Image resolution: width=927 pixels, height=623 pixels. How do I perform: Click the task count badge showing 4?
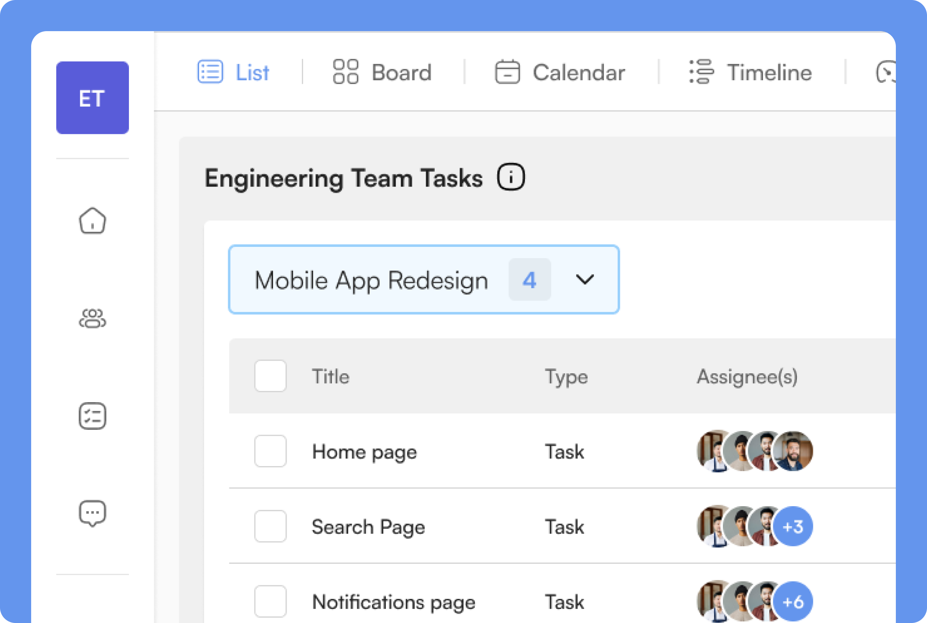[x=530, y=279]
